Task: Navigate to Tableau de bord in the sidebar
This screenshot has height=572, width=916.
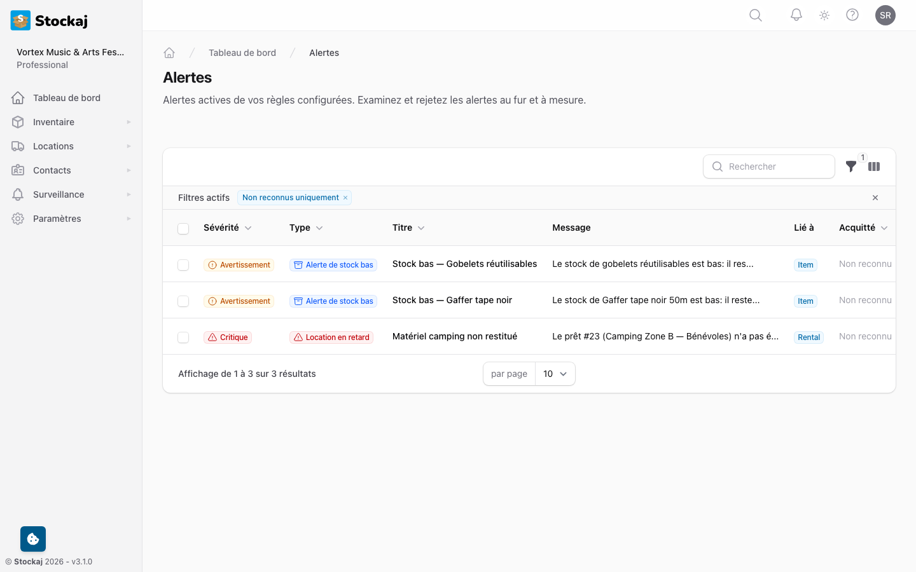Action: pos(66,97)
